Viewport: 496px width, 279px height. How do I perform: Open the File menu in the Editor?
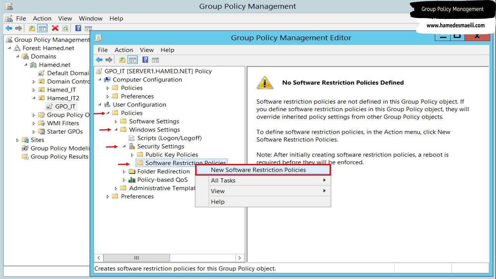pos(103,50)
